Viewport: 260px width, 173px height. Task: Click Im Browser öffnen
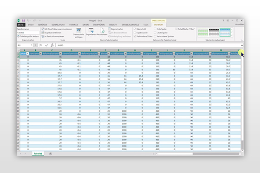(x=117, y=32)
